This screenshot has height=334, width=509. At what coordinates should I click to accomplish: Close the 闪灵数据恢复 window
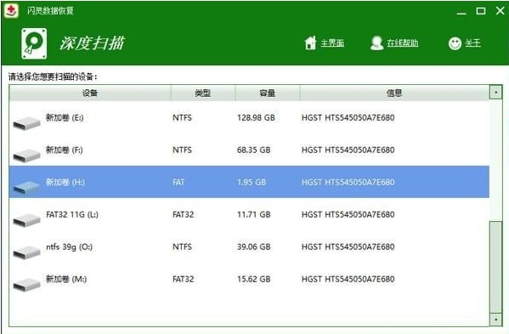click(501, 11)
